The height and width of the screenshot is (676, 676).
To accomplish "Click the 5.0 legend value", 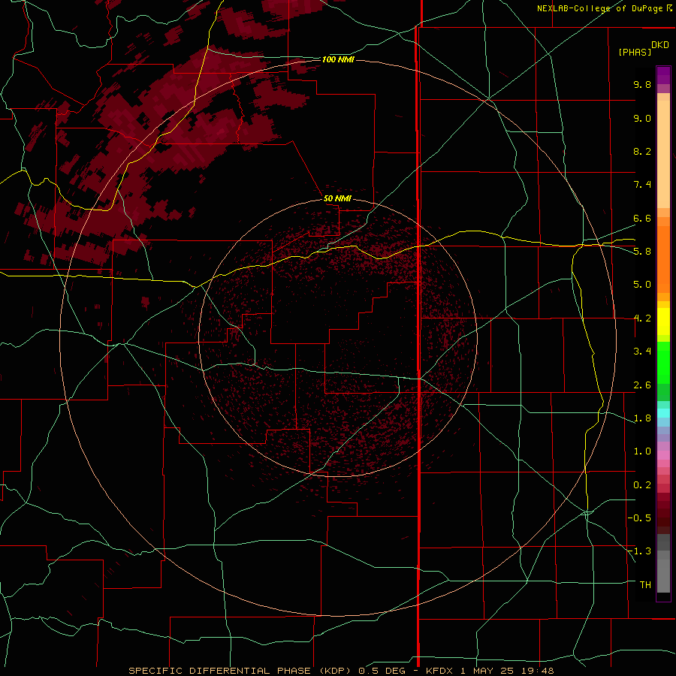I will click(642, 285).
